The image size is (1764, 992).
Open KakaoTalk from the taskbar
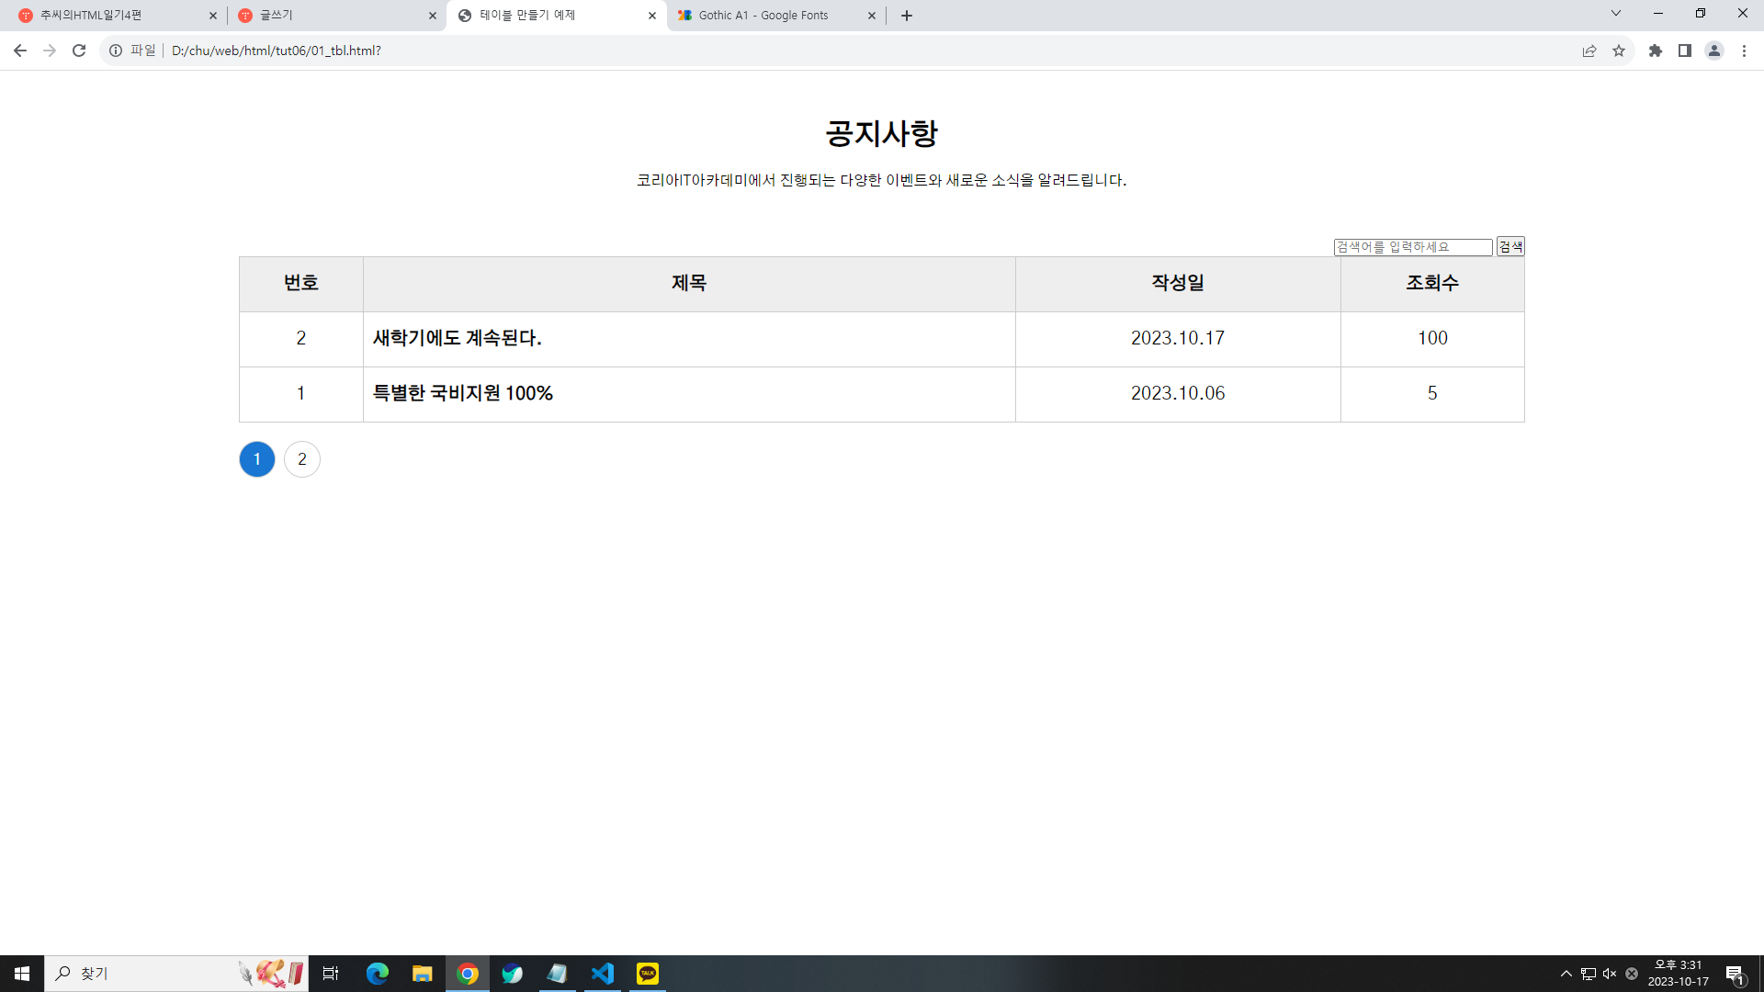coord(648,974)
